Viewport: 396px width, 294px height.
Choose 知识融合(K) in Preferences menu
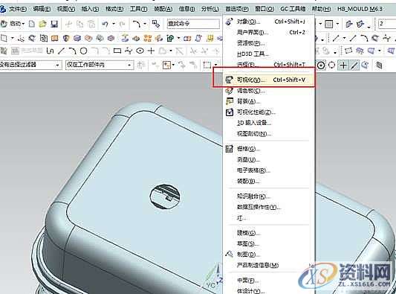click(x=268, y=196)
